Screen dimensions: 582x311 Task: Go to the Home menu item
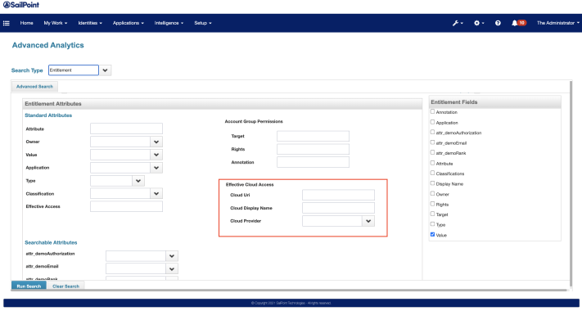click(26, 23)
